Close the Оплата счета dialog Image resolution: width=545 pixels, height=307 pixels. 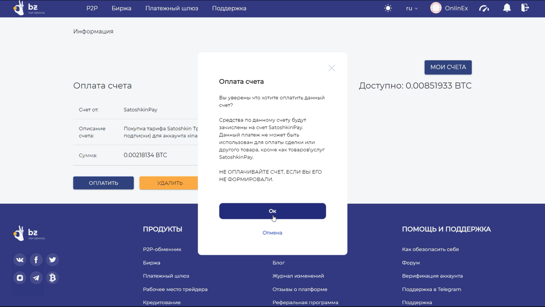332,68
